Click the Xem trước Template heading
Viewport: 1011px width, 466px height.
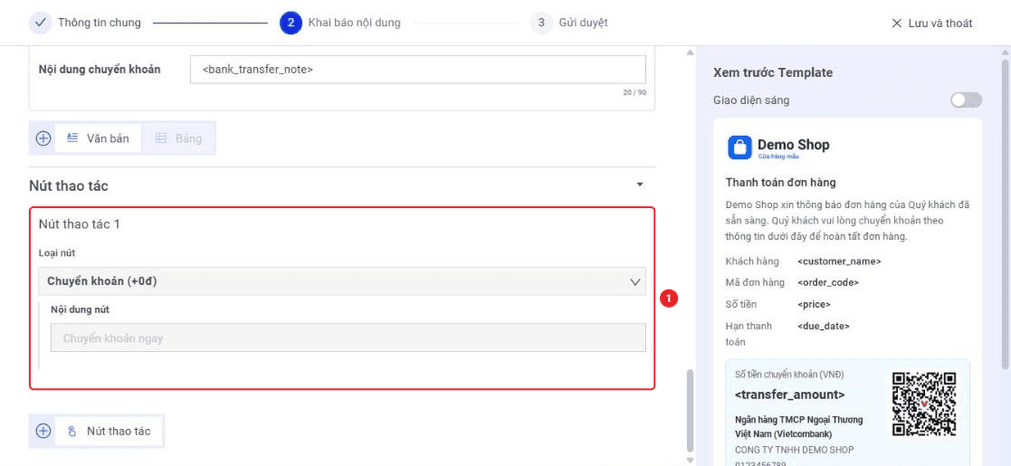point(773,72)
